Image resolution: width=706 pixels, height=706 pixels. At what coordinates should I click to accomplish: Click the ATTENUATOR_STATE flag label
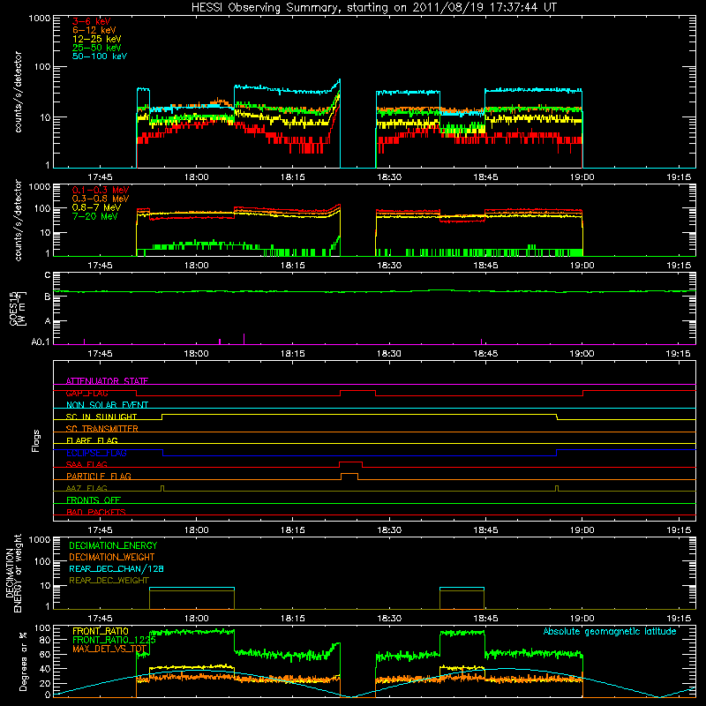tap(107, 381)
